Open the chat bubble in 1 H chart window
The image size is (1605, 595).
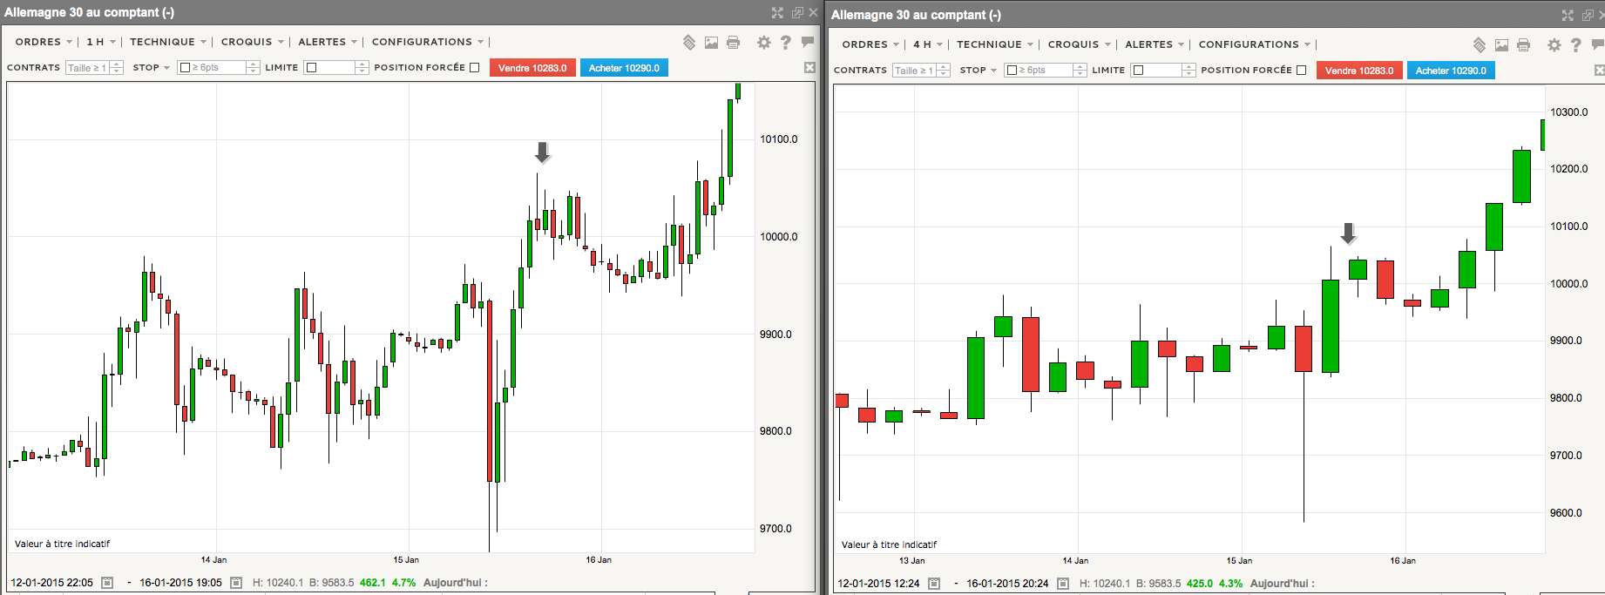808,42
